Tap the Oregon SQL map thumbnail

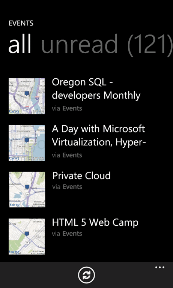[27, 96]
